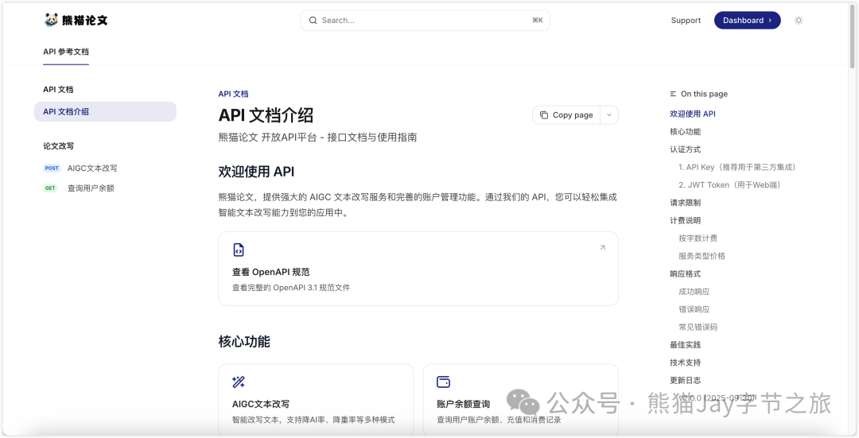Jump to 1. API Key outline entry
The height and width of the screenshot is (438, 859).
pyautogui.click(x=737, y=167)
